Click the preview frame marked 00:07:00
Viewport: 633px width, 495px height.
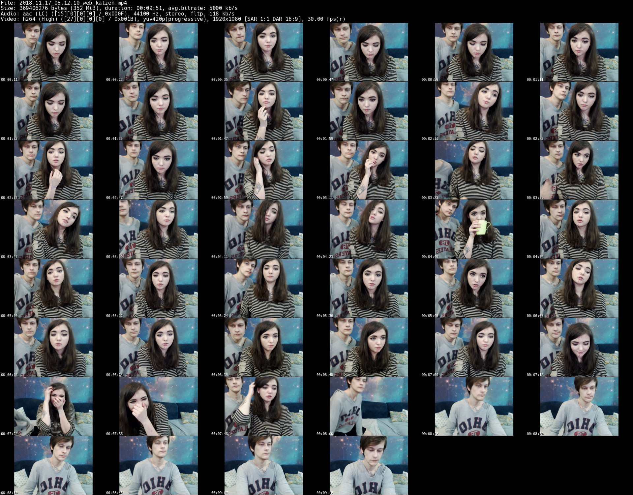tap(474, 347)
